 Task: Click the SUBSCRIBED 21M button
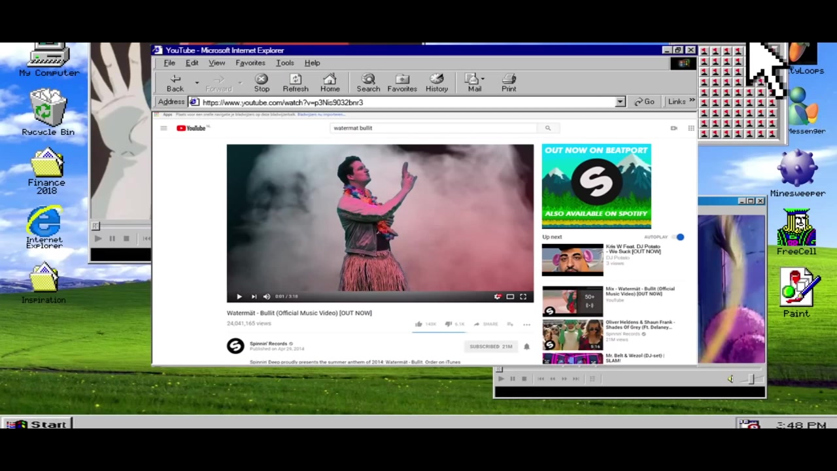490,346
